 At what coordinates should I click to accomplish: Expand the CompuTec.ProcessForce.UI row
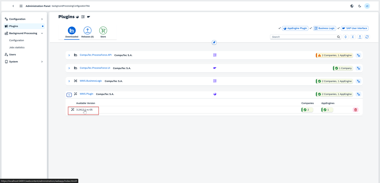coord(69,68)
